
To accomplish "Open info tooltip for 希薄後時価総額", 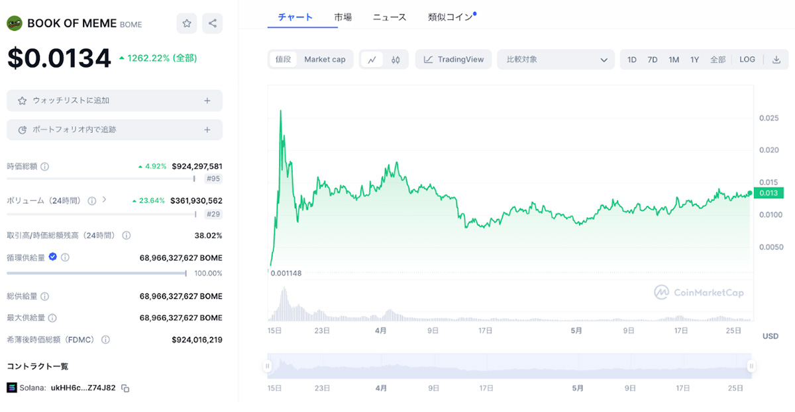I will tap(105, 339).
